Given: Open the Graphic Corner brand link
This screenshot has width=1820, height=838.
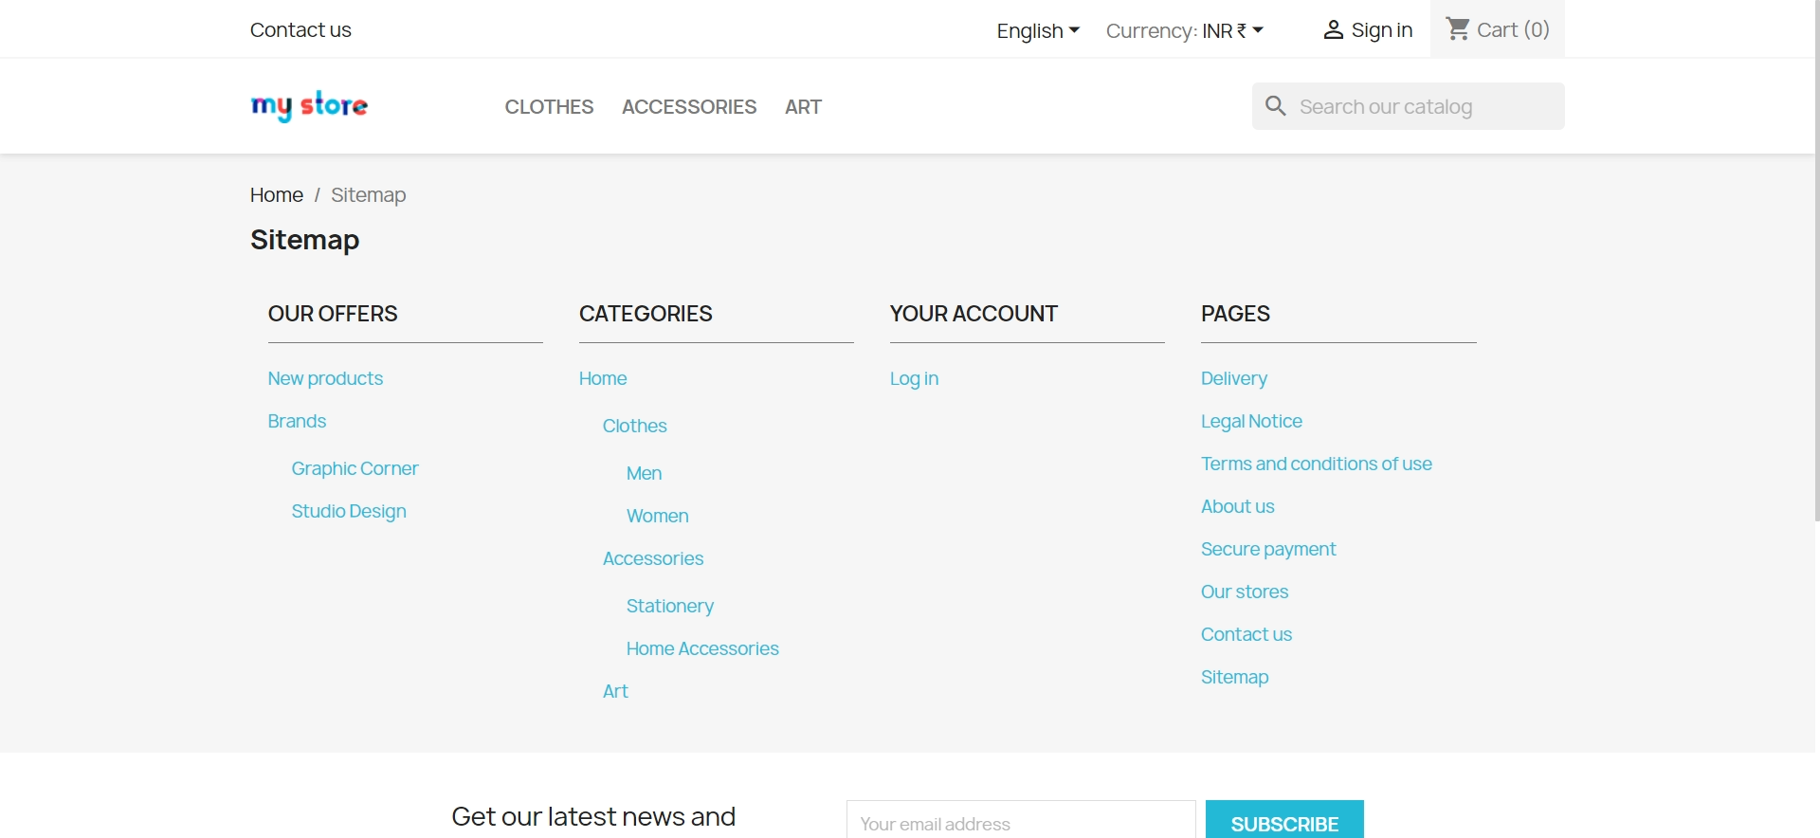Looking at the screenshot, I should [x=355, y=468].
